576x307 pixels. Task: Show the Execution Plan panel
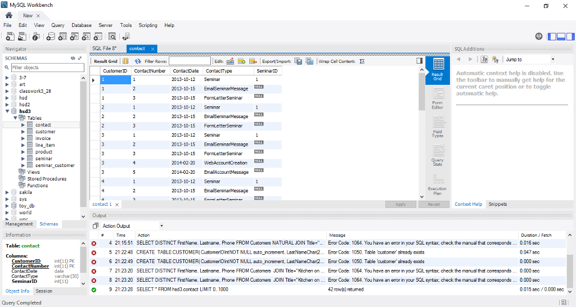(x=437, y=184)
